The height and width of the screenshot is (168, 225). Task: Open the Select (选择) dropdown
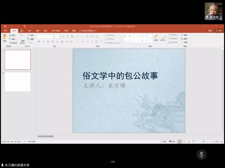(x=185, y=42)
